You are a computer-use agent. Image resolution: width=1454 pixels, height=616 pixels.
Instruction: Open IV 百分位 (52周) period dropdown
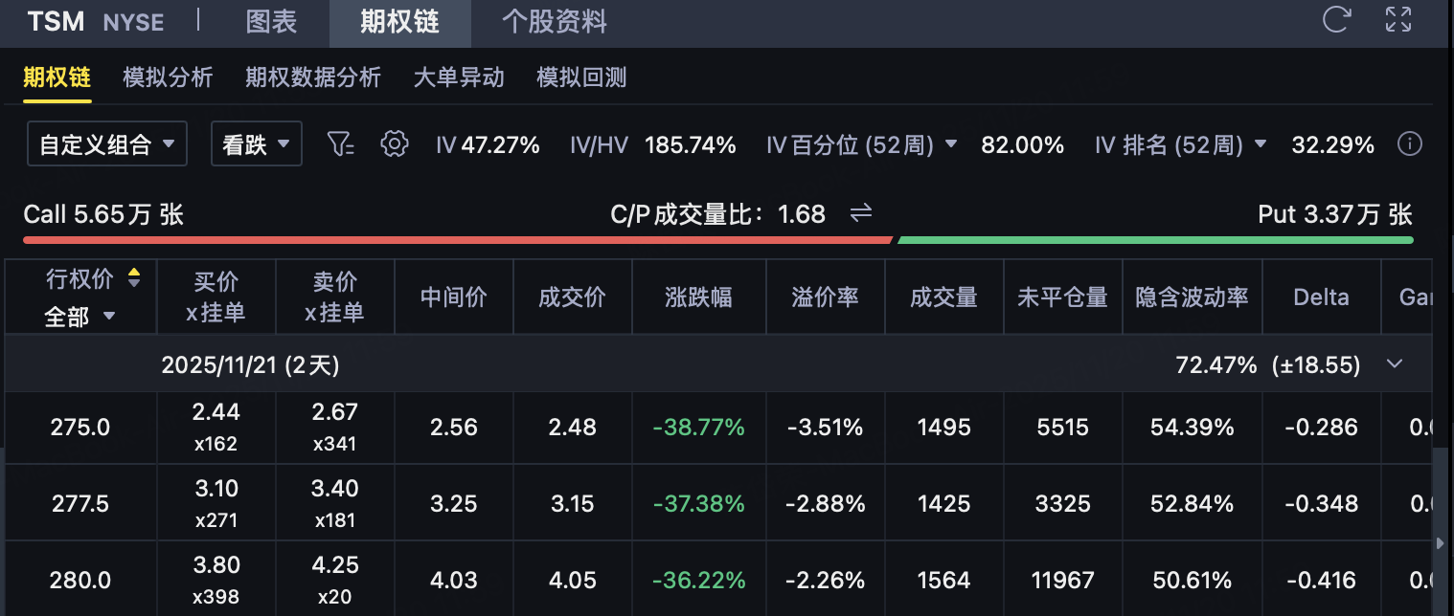pyautogui.click(x=951, y=144)
